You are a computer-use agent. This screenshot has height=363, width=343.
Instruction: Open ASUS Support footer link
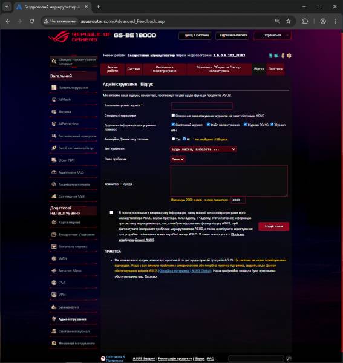coord(144,359)
